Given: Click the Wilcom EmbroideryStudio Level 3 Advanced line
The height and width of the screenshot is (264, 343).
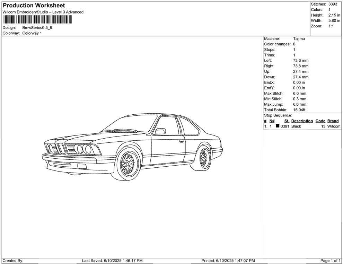Looking at the screenshot, I should click(43, 12).
